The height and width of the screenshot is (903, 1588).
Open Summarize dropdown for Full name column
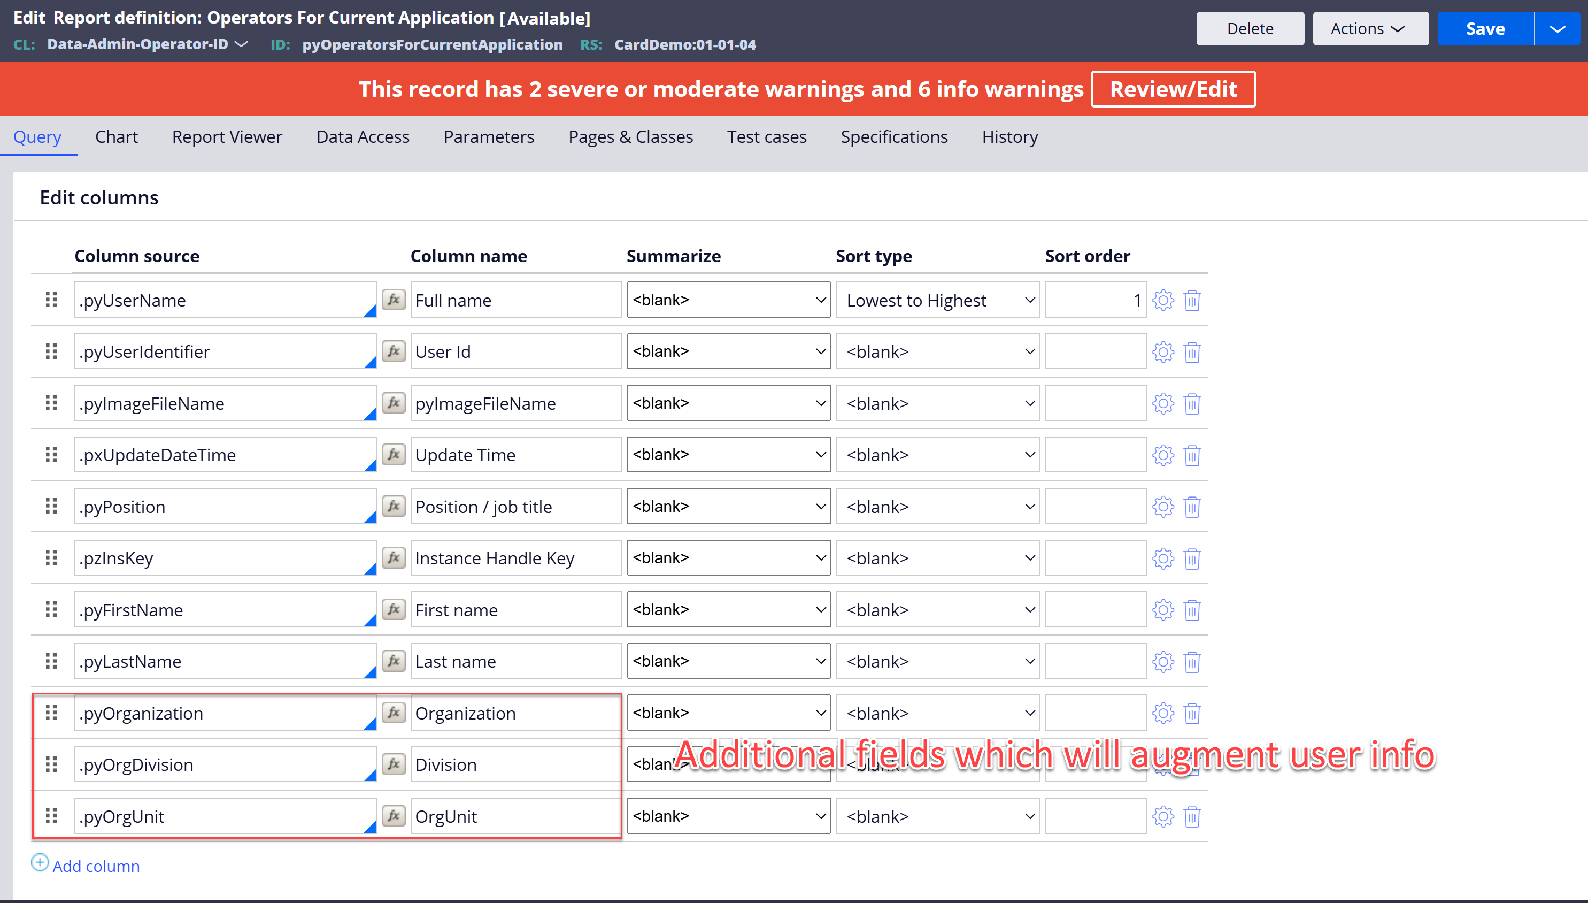[x=728, y=300]
